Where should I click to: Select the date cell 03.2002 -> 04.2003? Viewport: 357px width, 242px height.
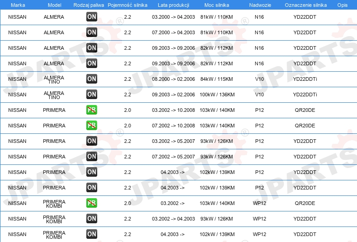tap(173, 219)
